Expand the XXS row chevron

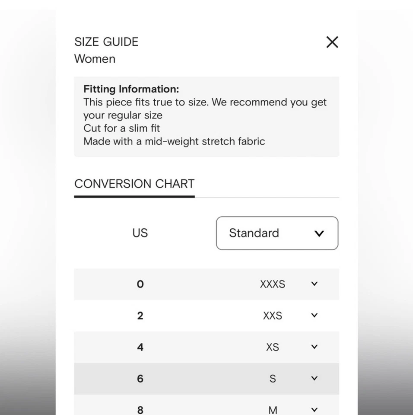[x=315, y=316]
